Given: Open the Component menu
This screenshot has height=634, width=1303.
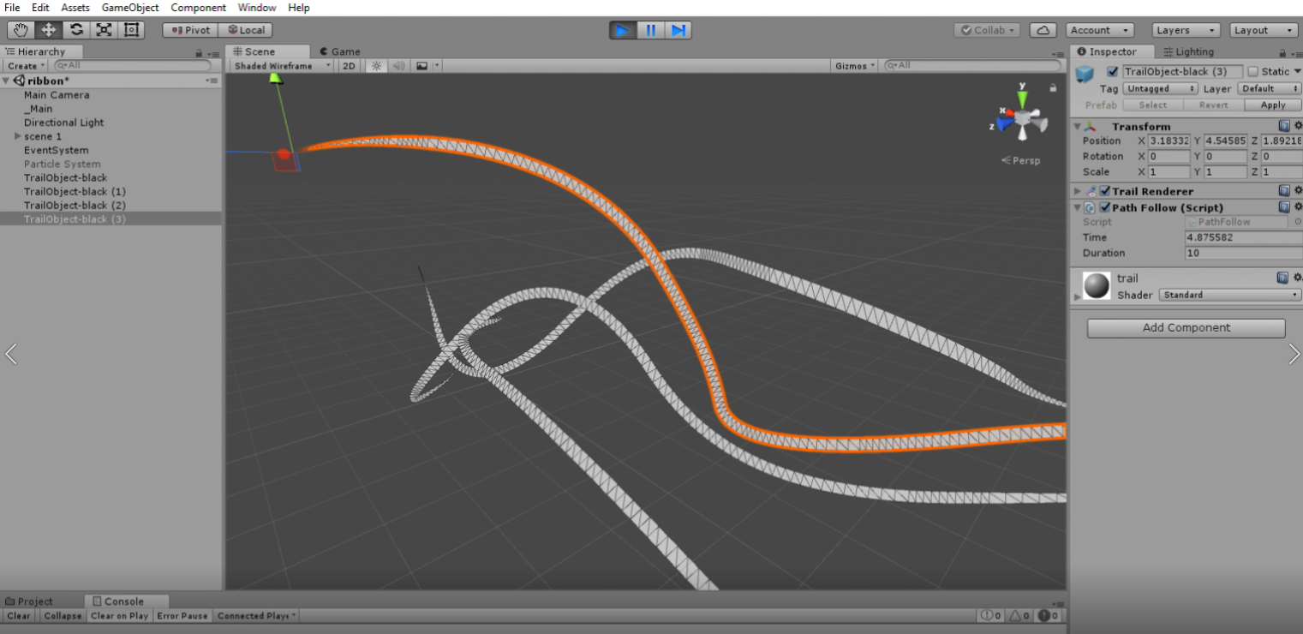Looking at the screenshot, I should click(198, 8).
